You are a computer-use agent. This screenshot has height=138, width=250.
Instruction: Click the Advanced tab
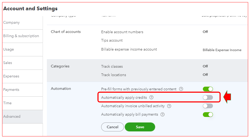(x=12, y=117)
